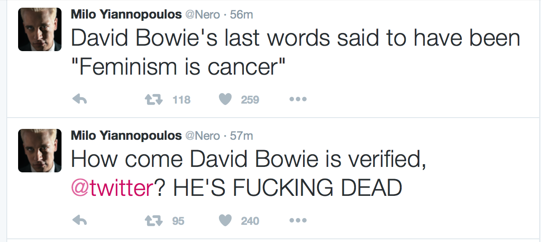Open more options on the 56m tweet
This screenshot has width=541, height=242.
click(298, 100)
